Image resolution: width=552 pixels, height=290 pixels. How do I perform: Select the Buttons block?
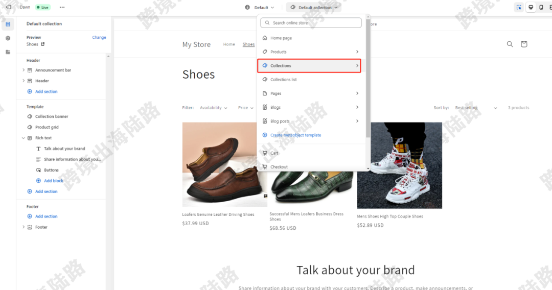click(x=51, y=170)
